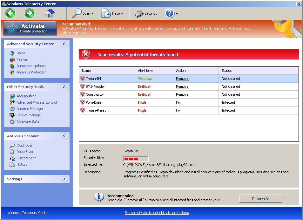This screenshot has width=303, height=220.
Task: Click Fix link for Trojan-Ransom
Action: coord(178,110)
